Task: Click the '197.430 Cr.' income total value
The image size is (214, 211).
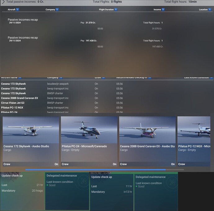Action: pos(158,47)
